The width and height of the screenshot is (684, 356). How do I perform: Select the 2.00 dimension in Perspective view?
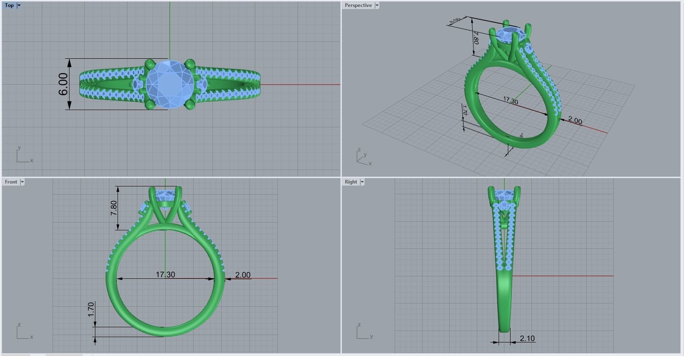point(575,120)
